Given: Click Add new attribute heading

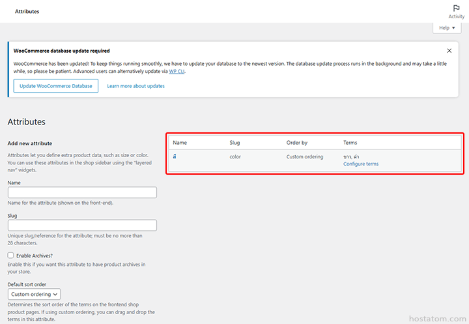Looking at the screenshot, I should point(30,143).
